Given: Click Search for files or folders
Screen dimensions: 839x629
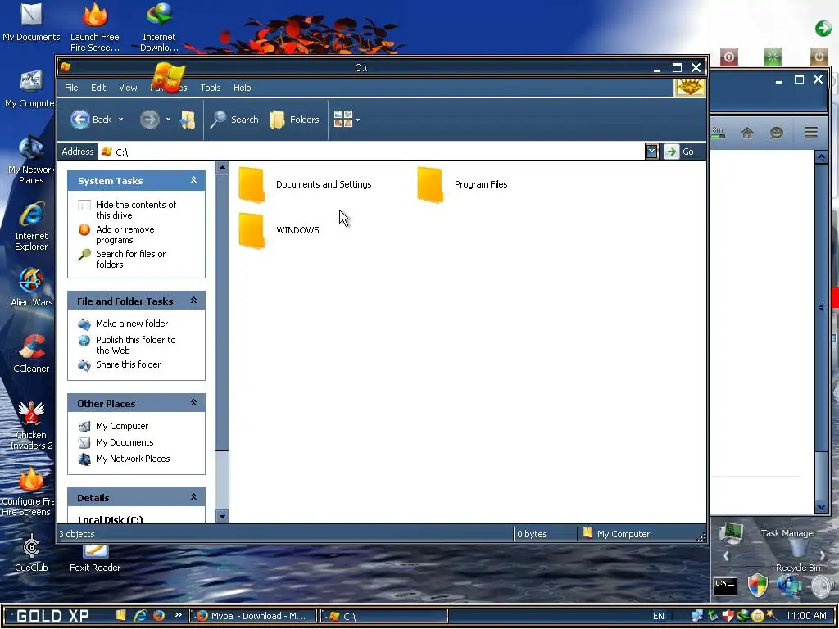Looking at the screenshot, I should [x=123, y=260].
